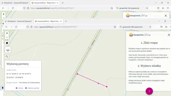Bookmark star in back browser window

coord(112,8)
